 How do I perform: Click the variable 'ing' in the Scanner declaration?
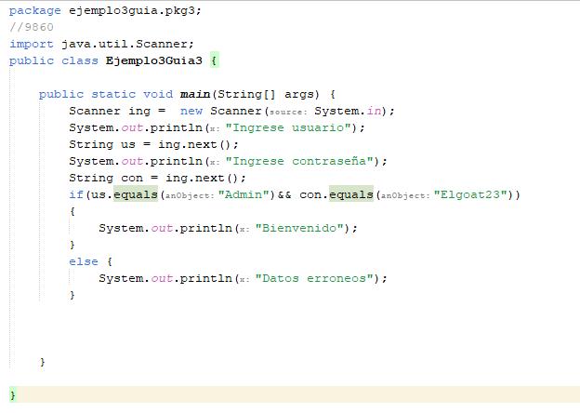[139, 112]
